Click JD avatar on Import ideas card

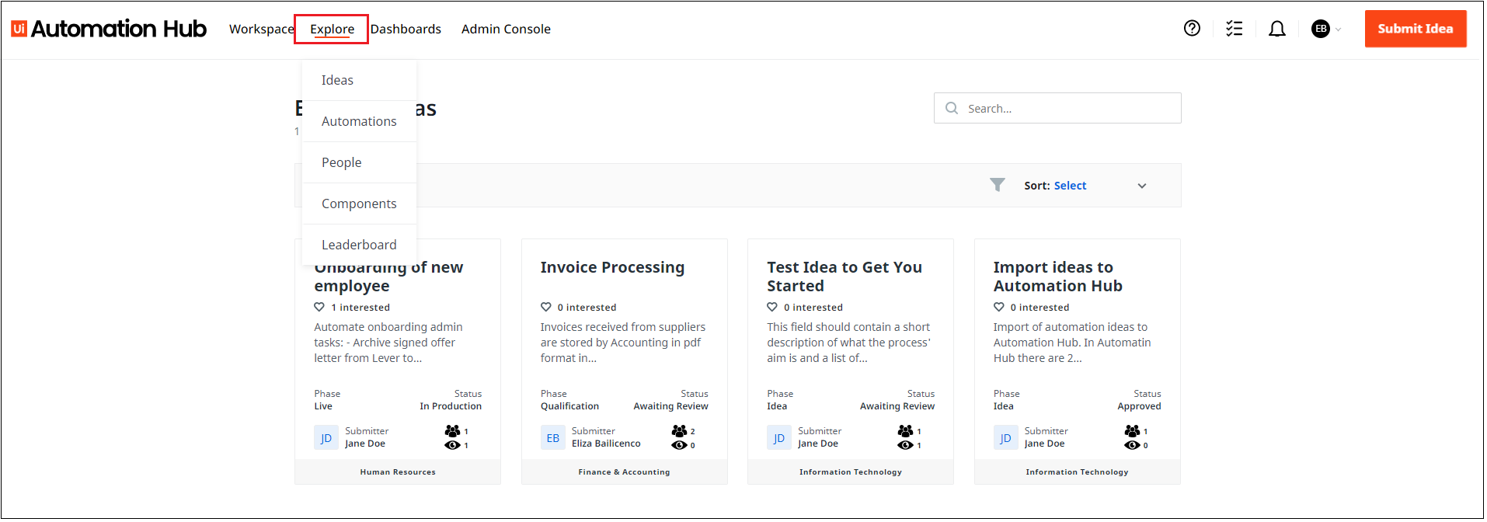point(1006,437)
